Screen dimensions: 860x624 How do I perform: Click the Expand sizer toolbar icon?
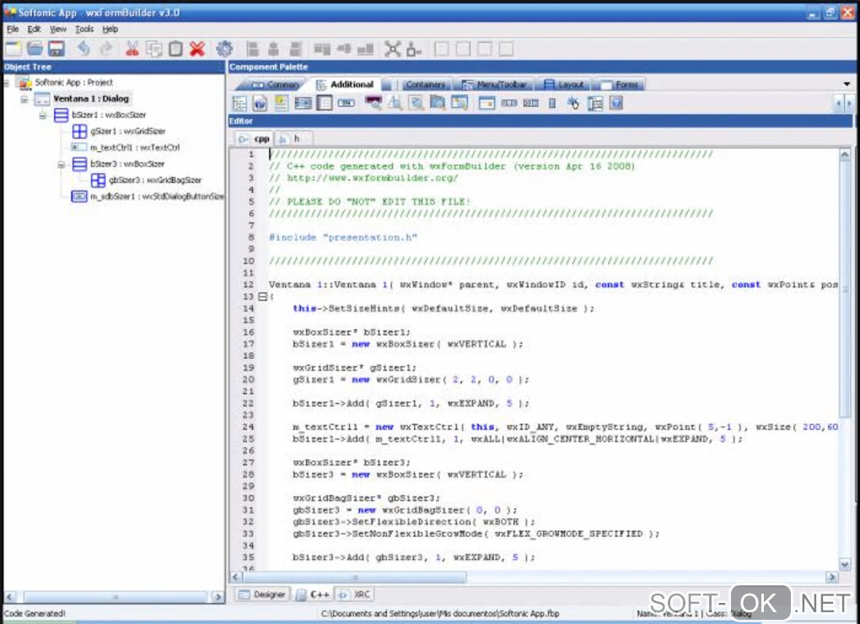(x=392, y=49)
